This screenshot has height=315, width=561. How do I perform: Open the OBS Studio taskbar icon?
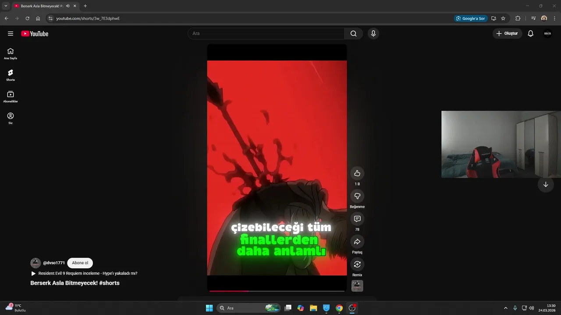coord(352,308)
